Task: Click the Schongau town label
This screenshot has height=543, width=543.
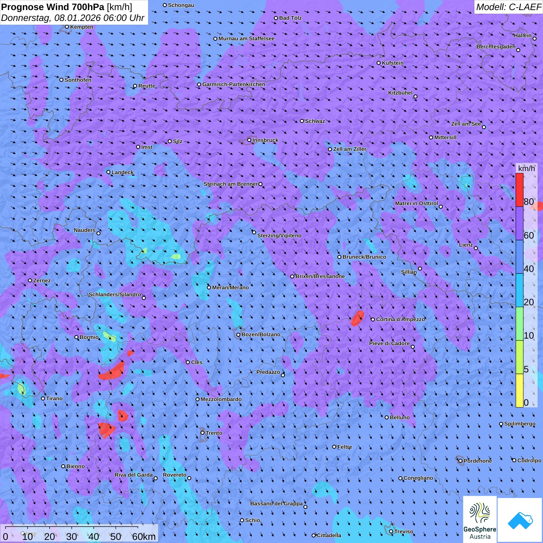Action: [x=181, y=5]
